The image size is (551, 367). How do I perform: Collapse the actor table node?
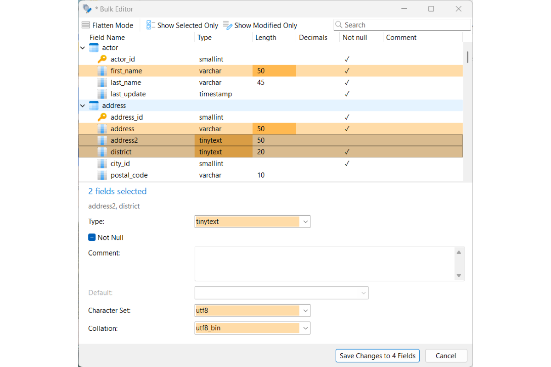83,48
